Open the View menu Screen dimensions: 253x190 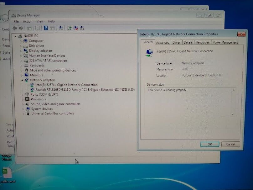coord(40,21)
